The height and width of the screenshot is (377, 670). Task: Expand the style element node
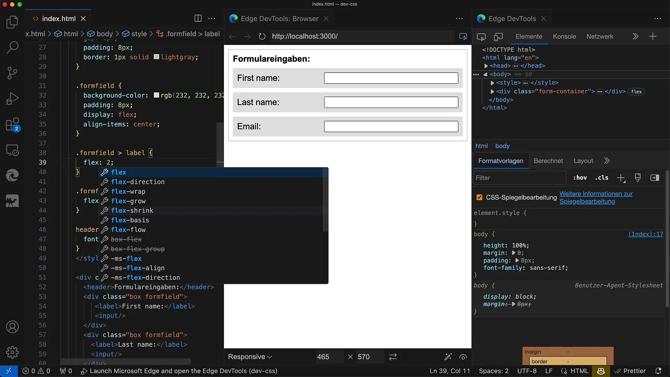(x=492, y=83)
